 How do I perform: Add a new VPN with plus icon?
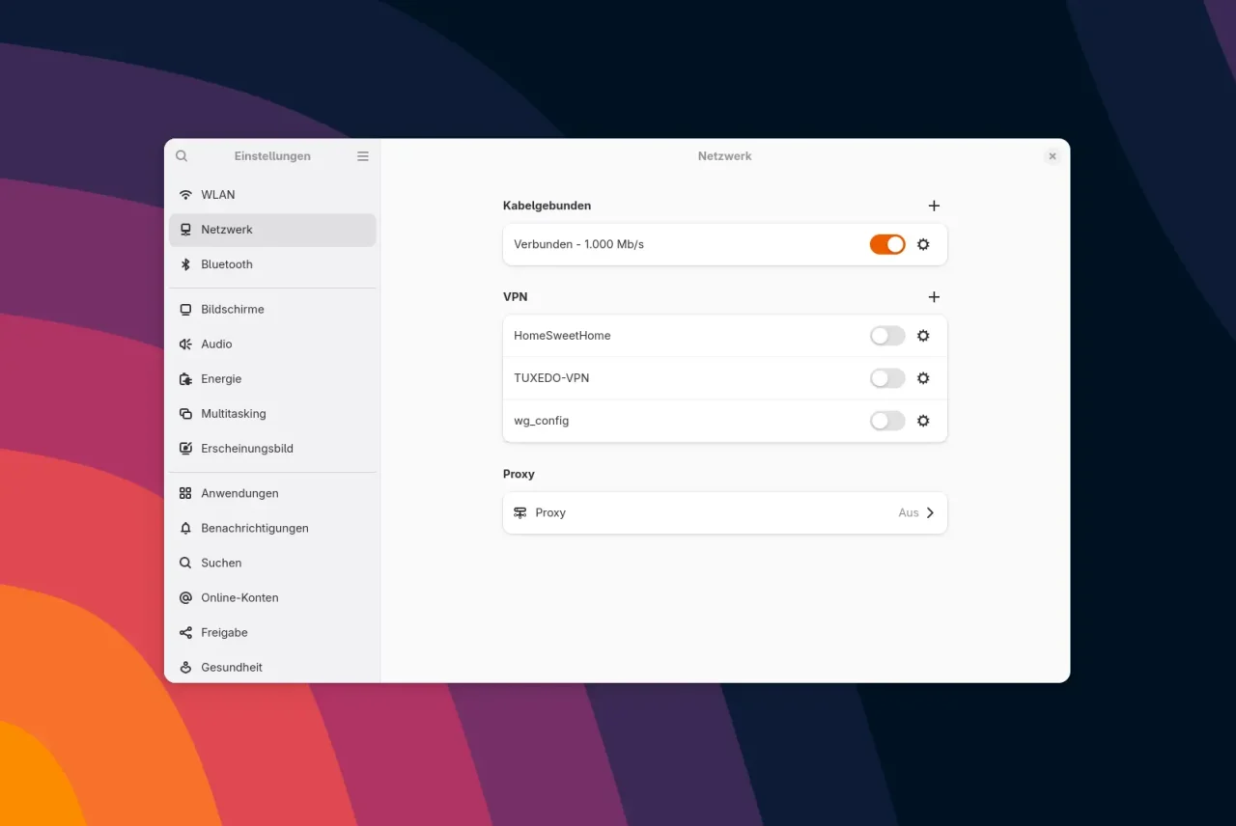click(x=934, y=297)
